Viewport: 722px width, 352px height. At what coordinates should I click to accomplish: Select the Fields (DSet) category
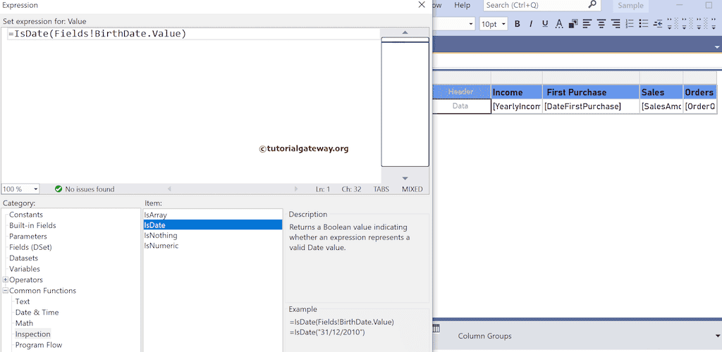30,247
